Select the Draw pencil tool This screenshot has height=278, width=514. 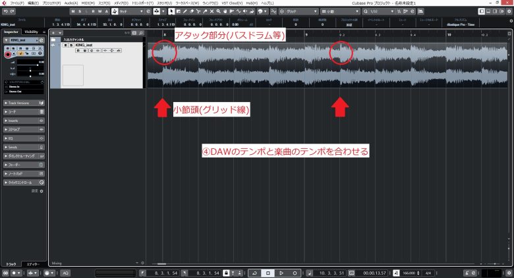(185, 11)
